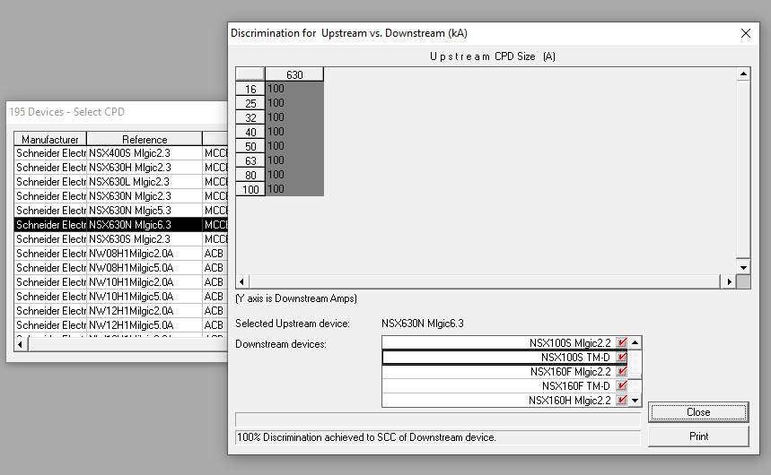
Task: Select the 63 A downstream row header
Action: (x=250, y=160)
